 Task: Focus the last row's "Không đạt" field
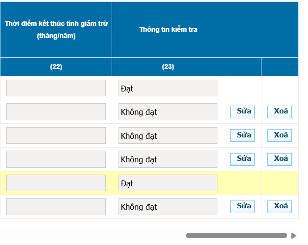(x=167, y=206)
